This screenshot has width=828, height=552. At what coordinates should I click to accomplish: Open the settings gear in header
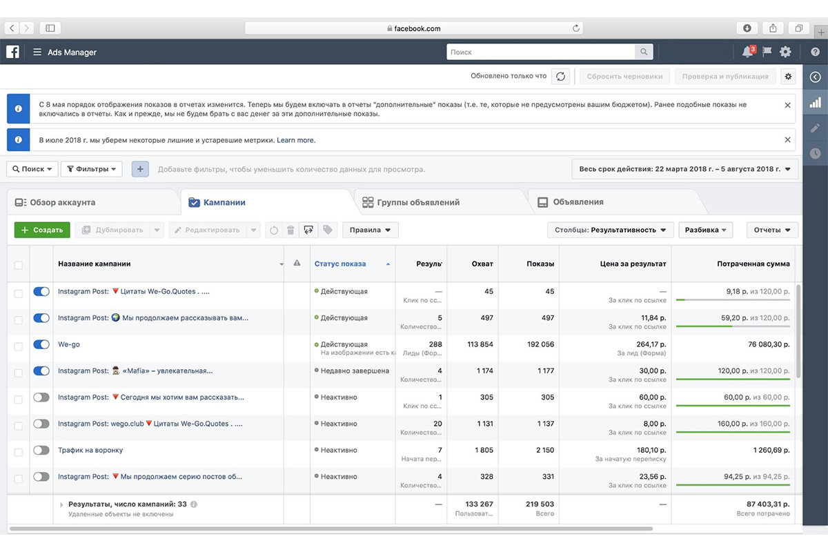tap(785, 52)
